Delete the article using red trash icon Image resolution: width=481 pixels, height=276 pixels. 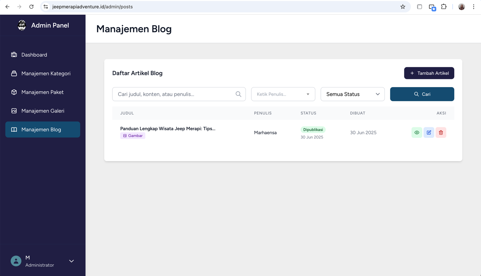point(441,132)
